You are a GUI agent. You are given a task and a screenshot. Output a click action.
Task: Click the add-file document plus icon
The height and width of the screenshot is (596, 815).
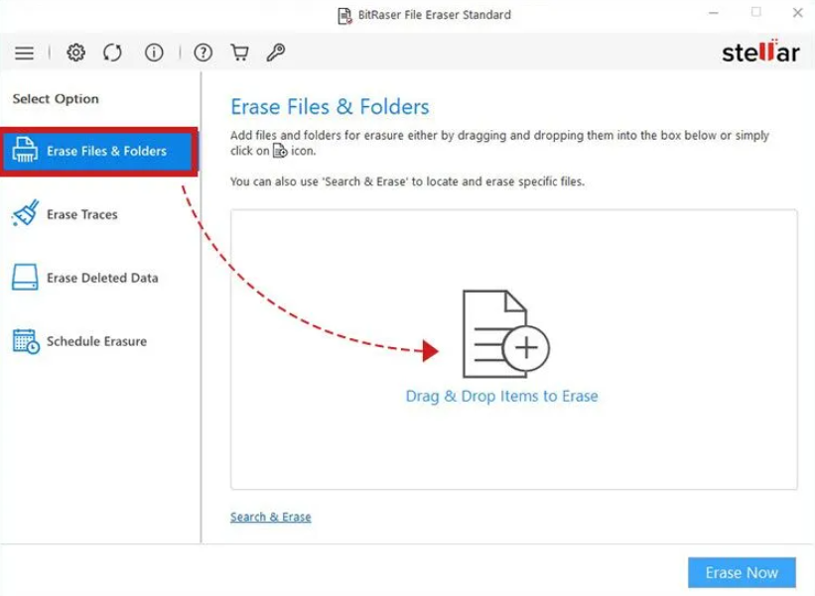tap(505, 334)
